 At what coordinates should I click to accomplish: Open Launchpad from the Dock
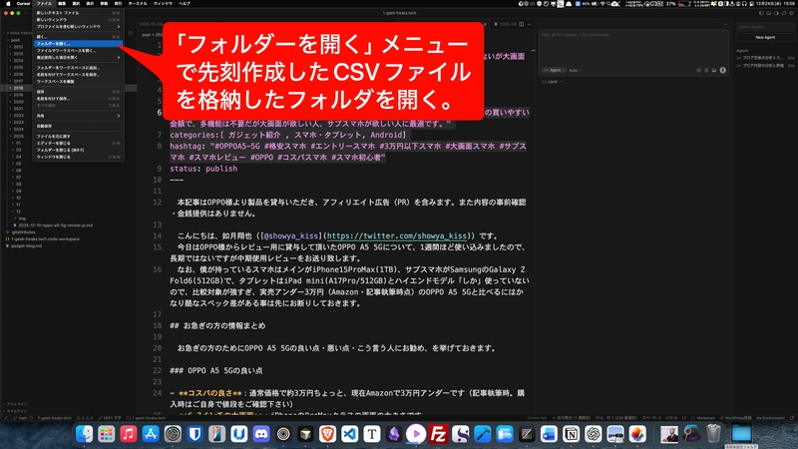pos(106,434)
